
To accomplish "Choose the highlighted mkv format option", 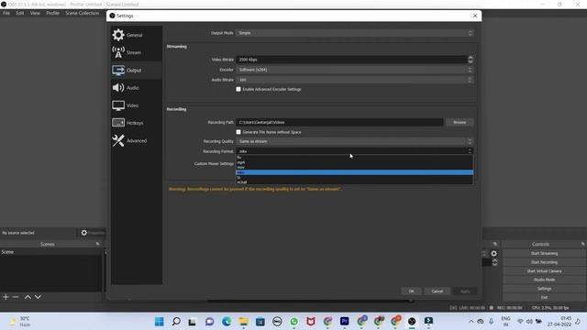I will [354, 172].
